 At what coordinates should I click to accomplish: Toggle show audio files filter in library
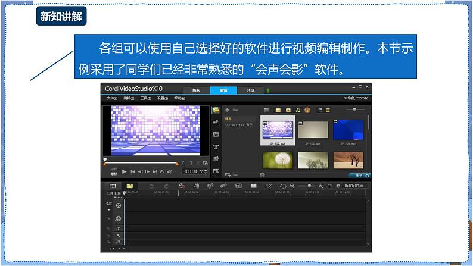[x=298, y=110]
